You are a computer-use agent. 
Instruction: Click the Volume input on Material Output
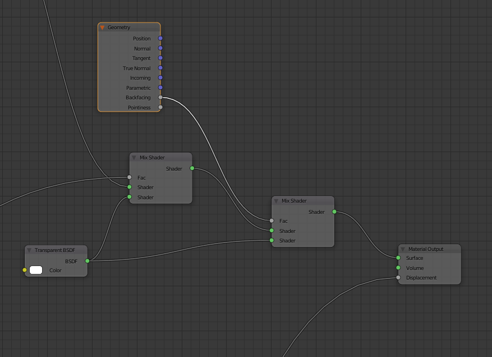coord(399,268)
